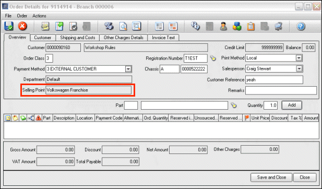The image size is (322, 189).
Task: Click the Order Class input field
Action: tap(49, 58)
